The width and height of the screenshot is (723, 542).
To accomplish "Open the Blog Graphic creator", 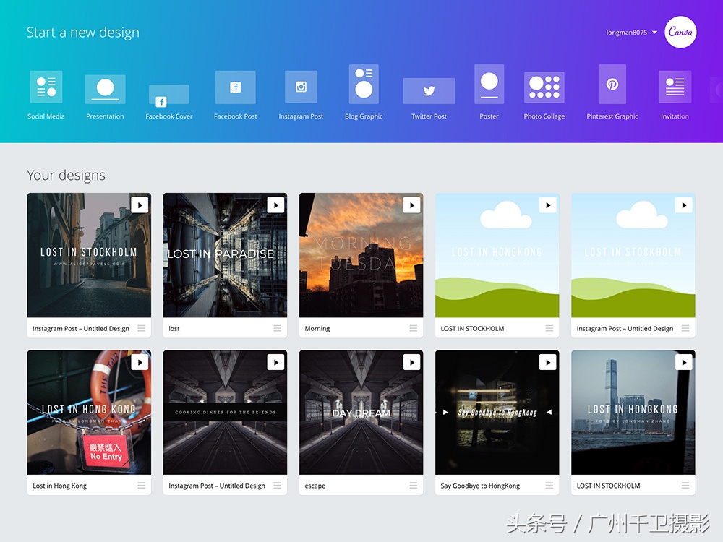I will pyautogui.click(x=363, y=85).
